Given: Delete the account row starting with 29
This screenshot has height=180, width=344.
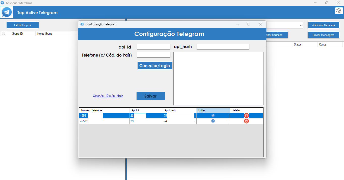Looking at the screenshot, I should [x=246, y=121].
